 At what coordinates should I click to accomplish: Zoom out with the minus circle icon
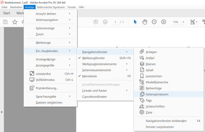coord(154,22)
